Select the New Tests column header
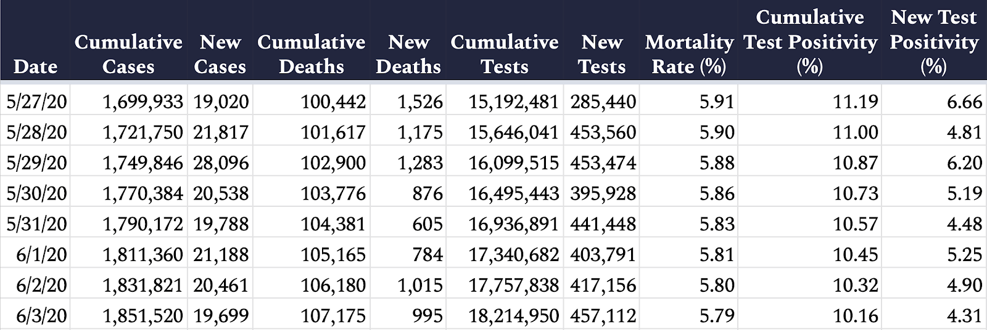Image resolution: width=987 pixels, height=330 pixels. [601, 54]
